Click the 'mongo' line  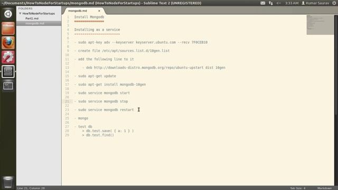81,118
